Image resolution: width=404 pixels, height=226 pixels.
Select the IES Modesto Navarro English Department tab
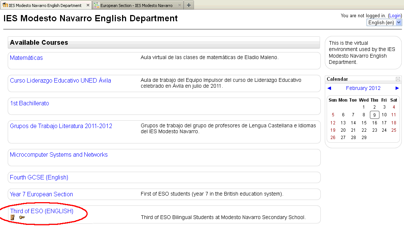(45, 6)
